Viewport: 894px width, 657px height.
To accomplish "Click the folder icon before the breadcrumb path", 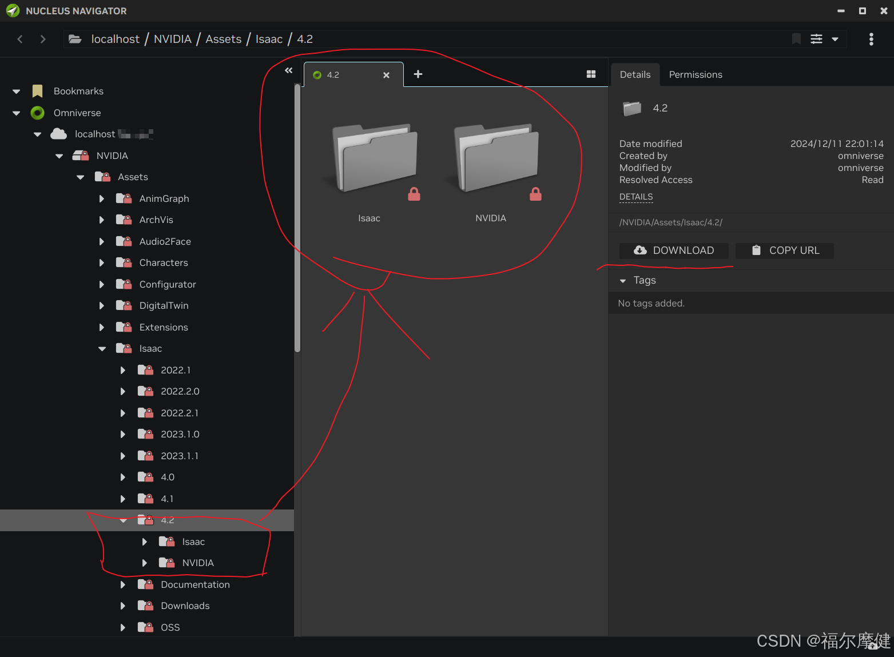I will (75, 39).
